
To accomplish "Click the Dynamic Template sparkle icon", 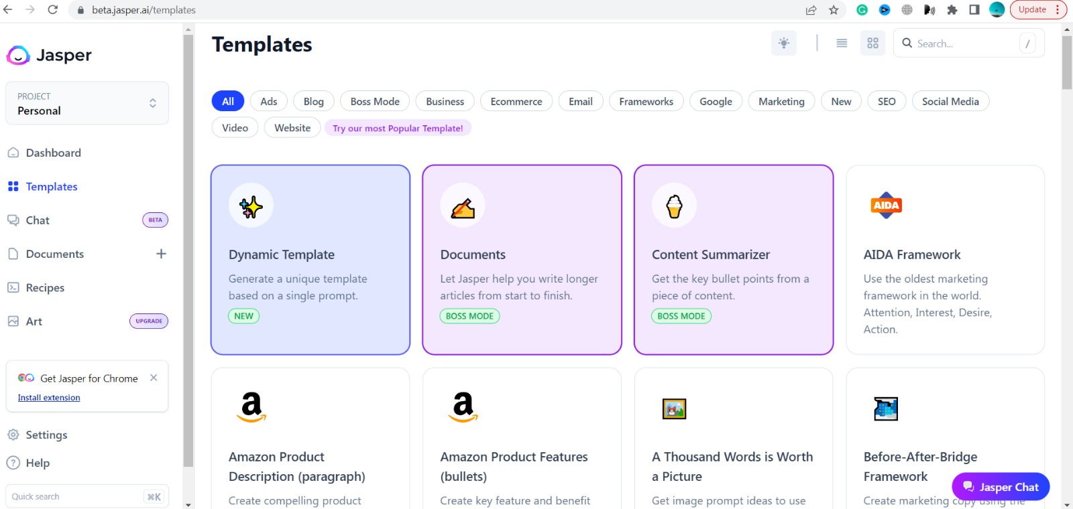I will click(251, 206).
